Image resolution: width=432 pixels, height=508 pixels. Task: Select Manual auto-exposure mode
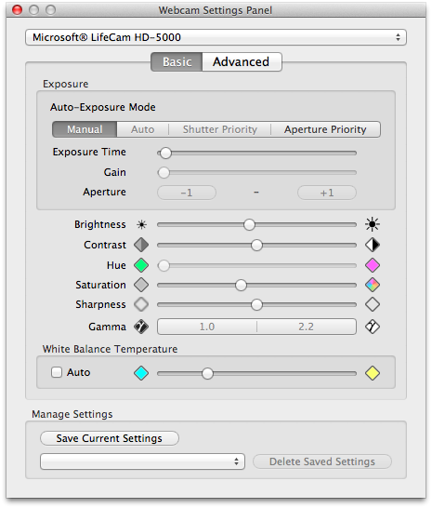85,129
